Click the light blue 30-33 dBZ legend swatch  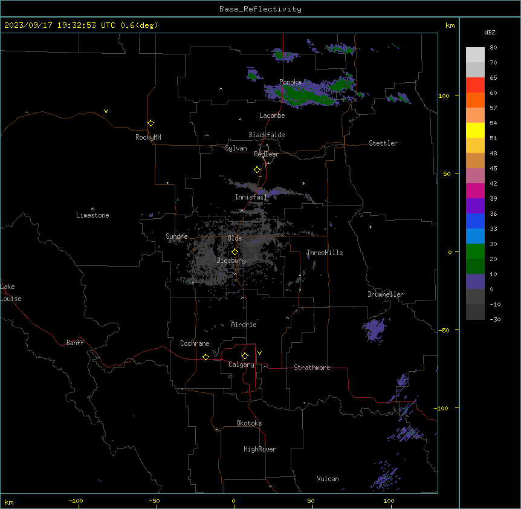click(475, 236)
